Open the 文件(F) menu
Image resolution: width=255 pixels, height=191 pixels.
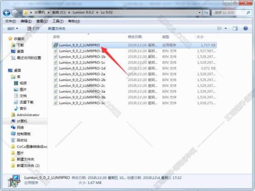pyautogui.click(x=10, y=21)
